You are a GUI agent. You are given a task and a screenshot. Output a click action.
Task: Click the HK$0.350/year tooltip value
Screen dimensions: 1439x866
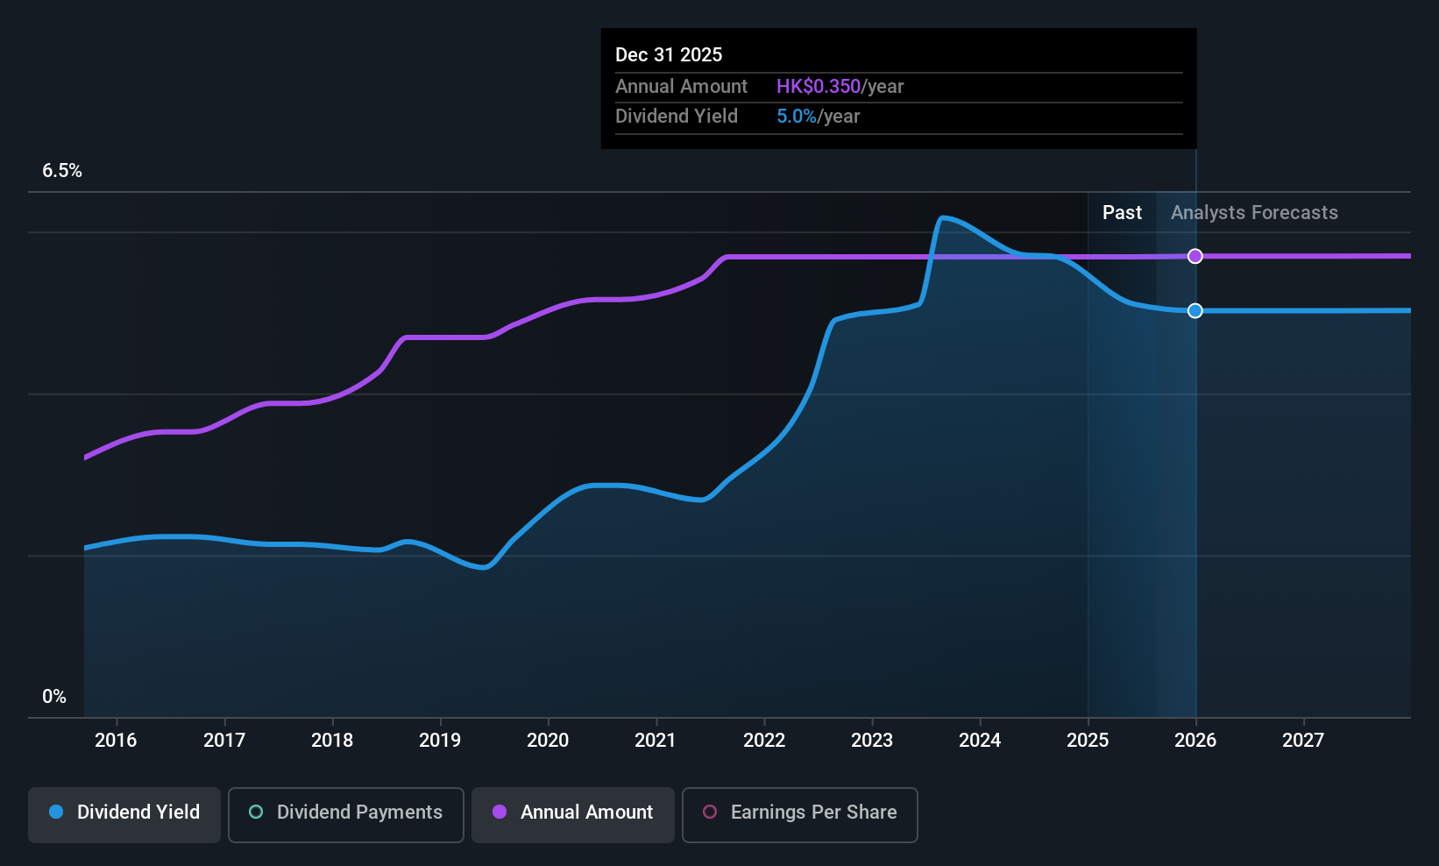click(x=840, y=87)
